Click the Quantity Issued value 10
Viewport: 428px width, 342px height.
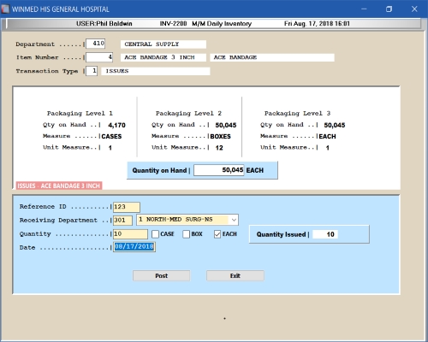325,234
